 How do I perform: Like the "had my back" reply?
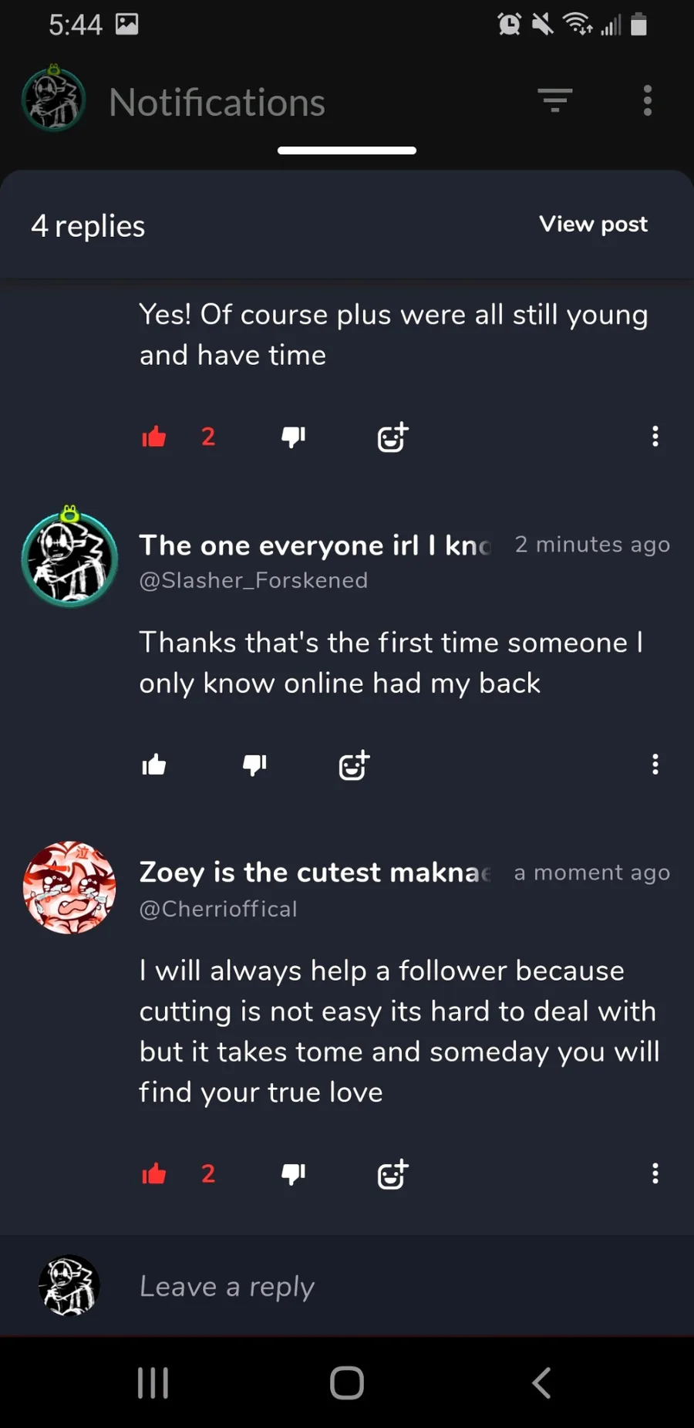pyautogui.click(x=154, y=765)
